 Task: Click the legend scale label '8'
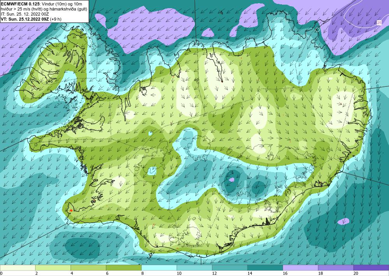[143, 274]
